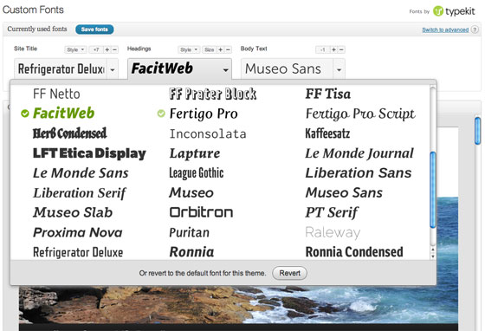
Task: Select the Lapture font
Action: (x=195, y=153)
